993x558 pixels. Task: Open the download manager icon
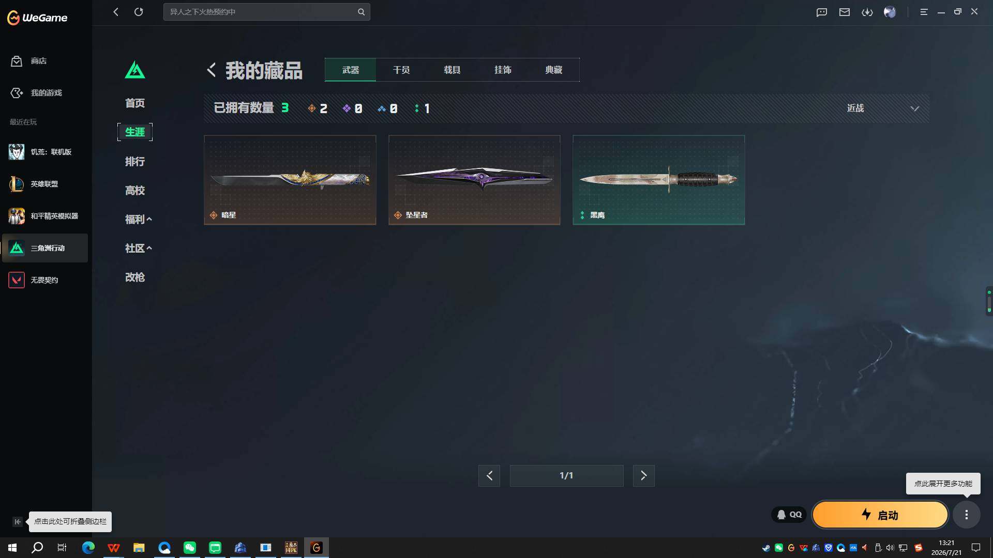tap(867, 12)
